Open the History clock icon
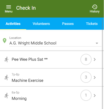 tap(95, 7)
